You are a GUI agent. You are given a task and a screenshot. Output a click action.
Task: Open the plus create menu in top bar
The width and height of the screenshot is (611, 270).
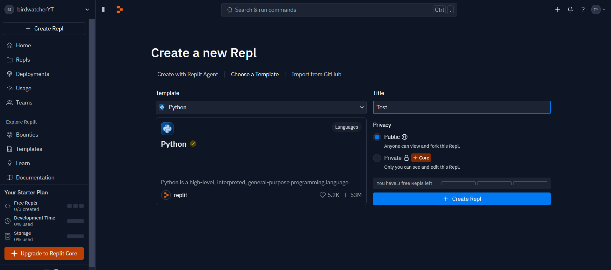557,10
